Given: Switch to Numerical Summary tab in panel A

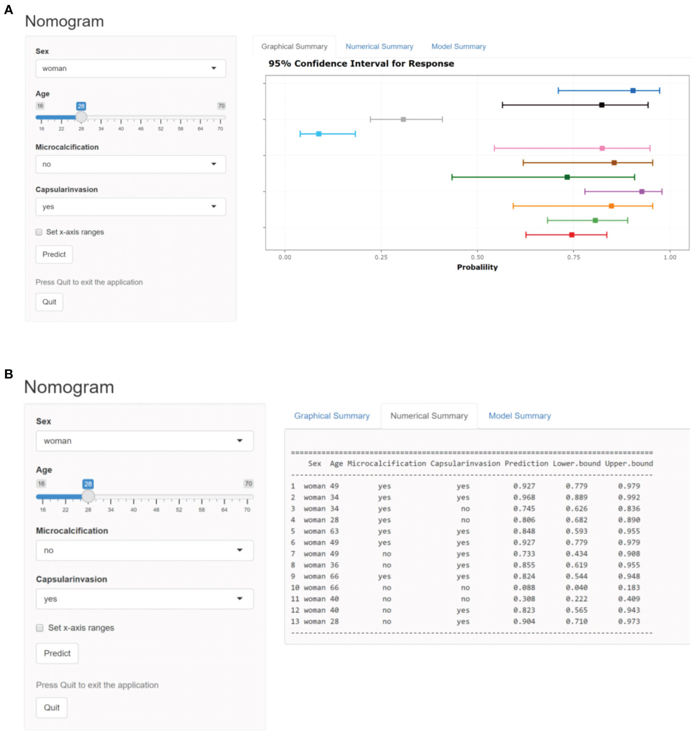Looking at the screenshot, I should (x=380, y=47).
